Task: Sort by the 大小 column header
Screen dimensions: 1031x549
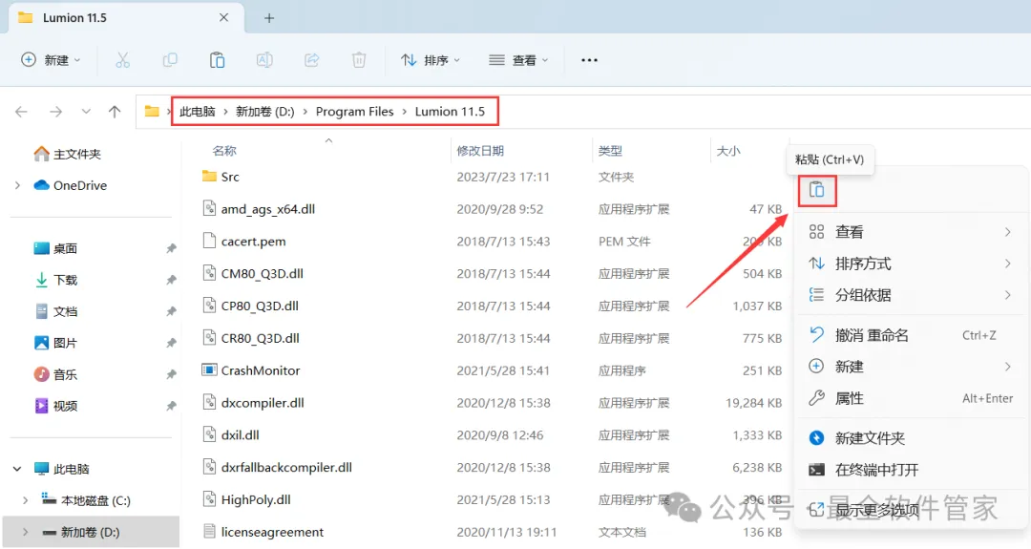Action: [x=727, y=151]
